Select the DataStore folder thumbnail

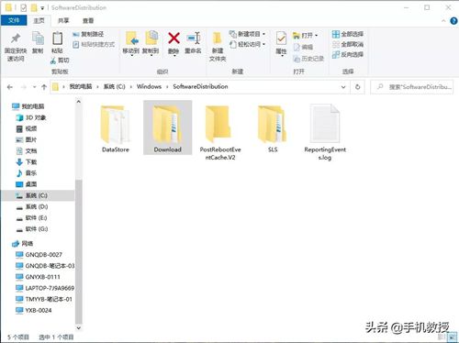(116, 125)
